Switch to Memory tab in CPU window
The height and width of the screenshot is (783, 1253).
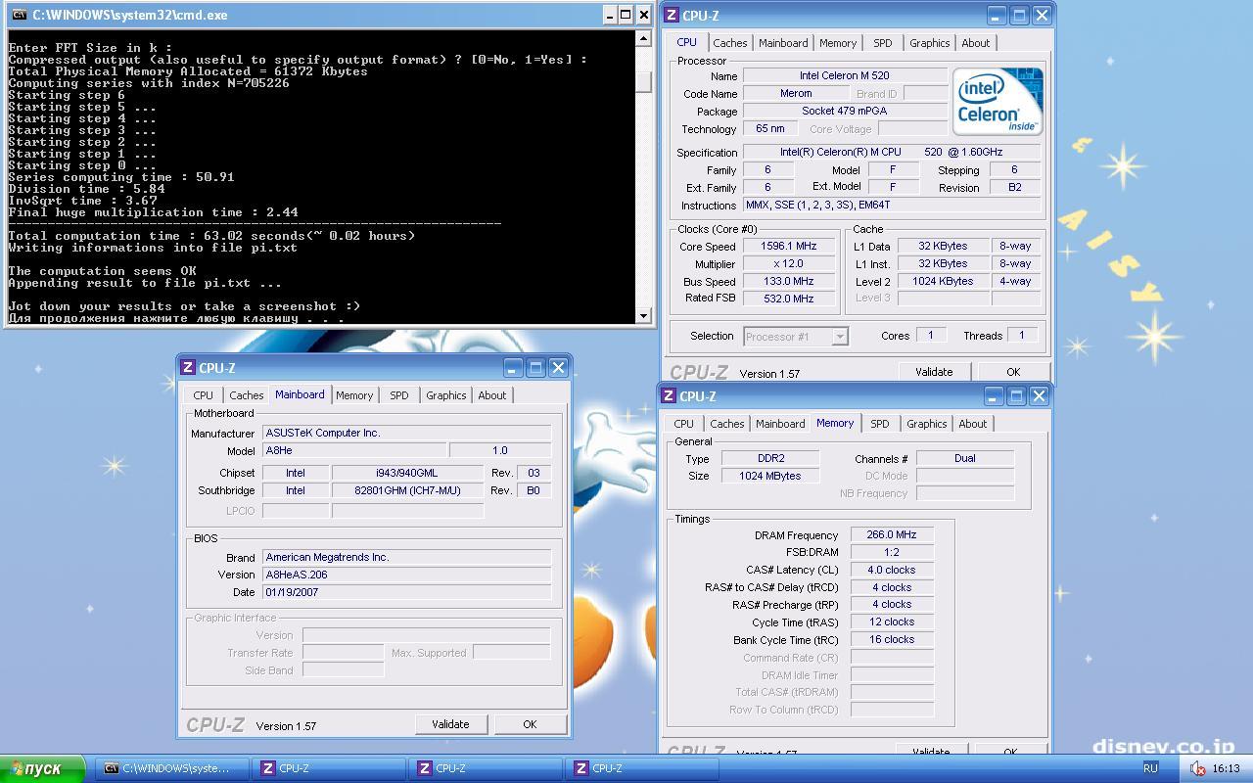(838, 43)
